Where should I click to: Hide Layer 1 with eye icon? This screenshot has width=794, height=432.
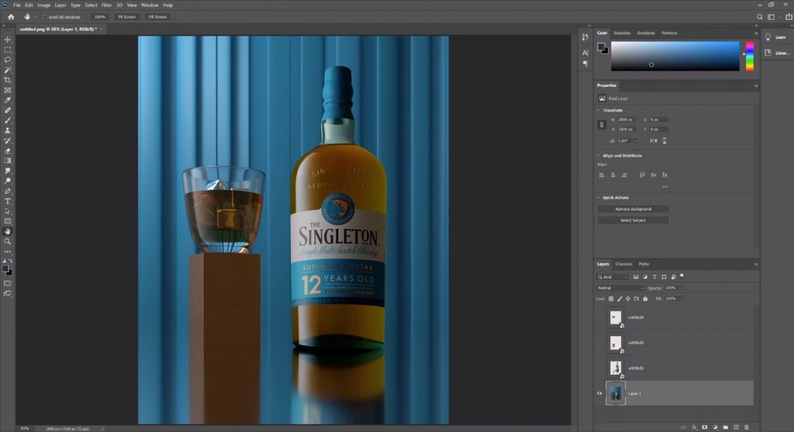pyautogui.click(x=599, y=393)
